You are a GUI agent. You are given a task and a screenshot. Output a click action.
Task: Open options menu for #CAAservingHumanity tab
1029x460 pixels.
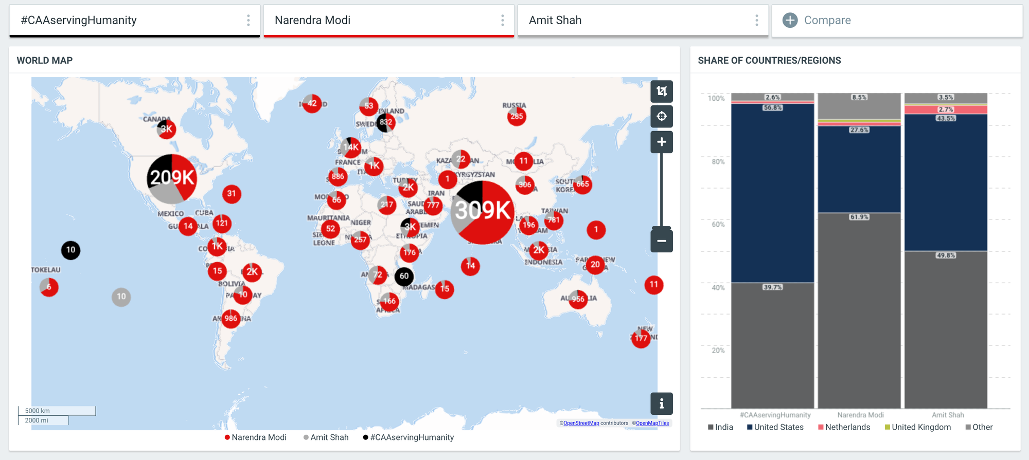tap(249, 20)
